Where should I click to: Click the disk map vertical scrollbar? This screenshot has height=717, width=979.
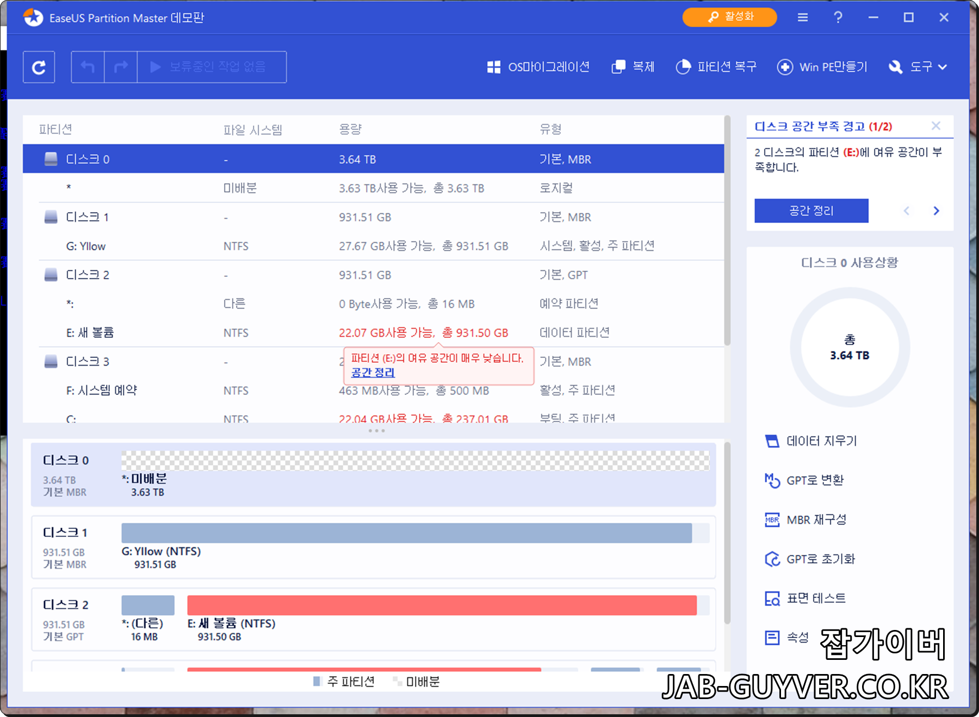[x=727, y=533]
